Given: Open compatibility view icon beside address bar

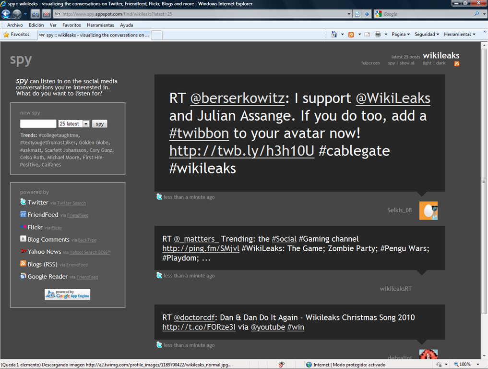Looking at the screenshot, I should coord(357,14).
